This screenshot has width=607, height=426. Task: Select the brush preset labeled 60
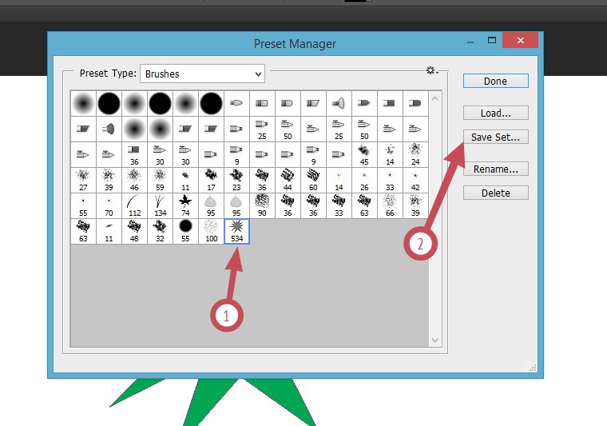[x=313, y=180]
